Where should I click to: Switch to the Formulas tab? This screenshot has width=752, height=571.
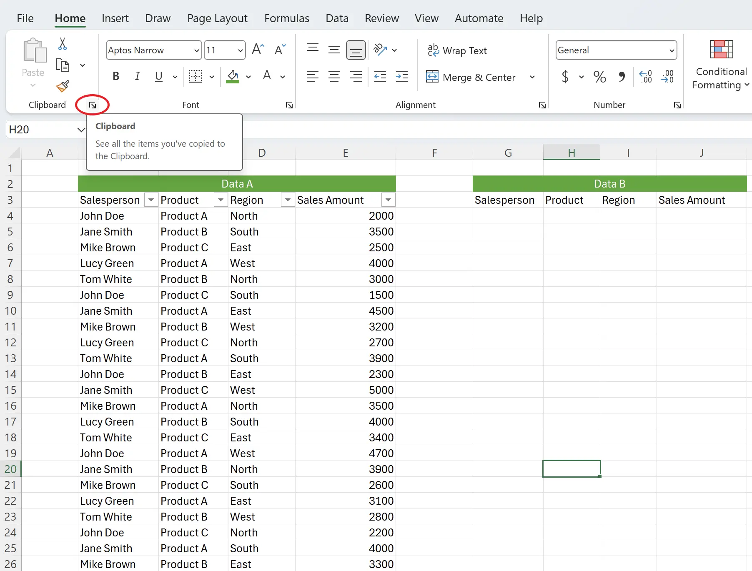tap(286, 18)
